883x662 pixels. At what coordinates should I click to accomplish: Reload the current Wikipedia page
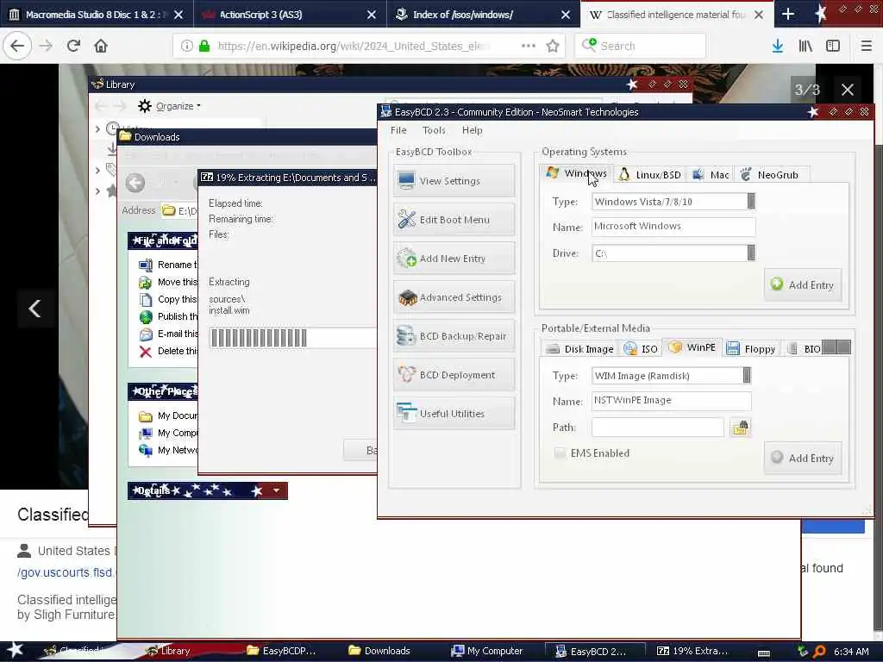(x=73, y=46)
